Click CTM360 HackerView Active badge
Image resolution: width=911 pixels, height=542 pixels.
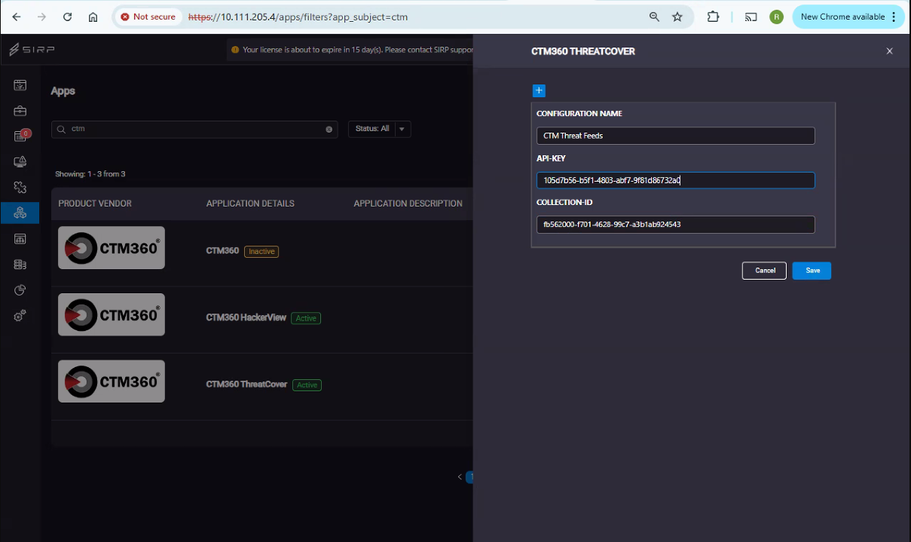306,318
